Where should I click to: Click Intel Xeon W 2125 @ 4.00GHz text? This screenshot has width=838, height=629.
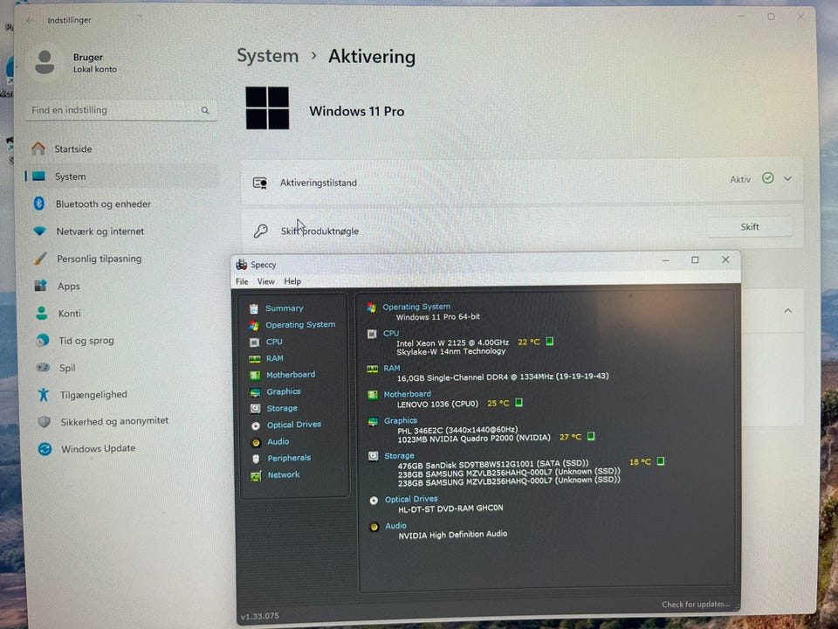click(x=453, y=342)
